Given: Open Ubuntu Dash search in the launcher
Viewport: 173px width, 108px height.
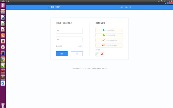Looking at the screenshot, I should 3,5.
